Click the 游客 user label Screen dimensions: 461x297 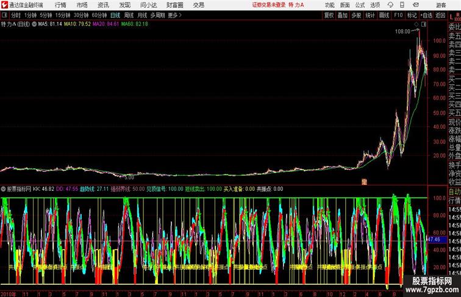(441, 5)
